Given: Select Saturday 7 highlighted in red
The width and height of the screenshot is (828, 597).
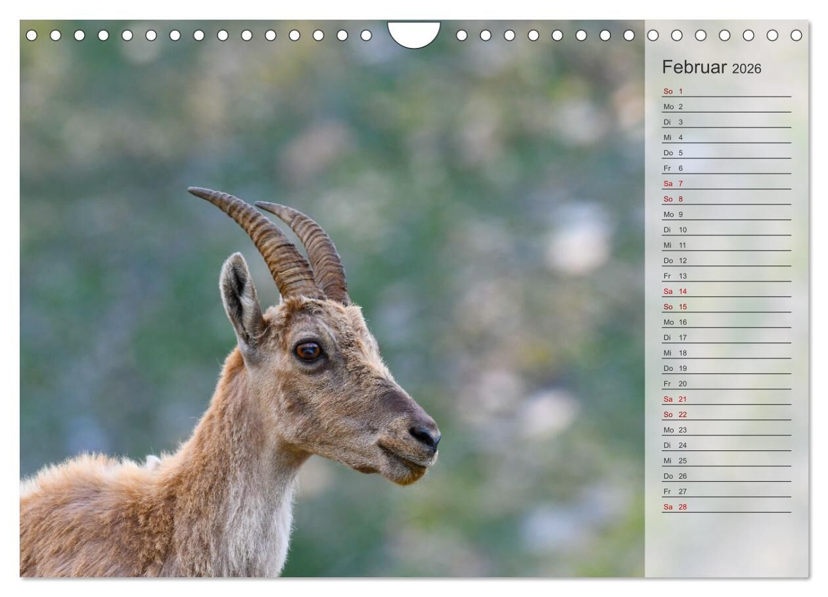Looking at the screenshot, I should pyautogui.click(x=726, y=183).
